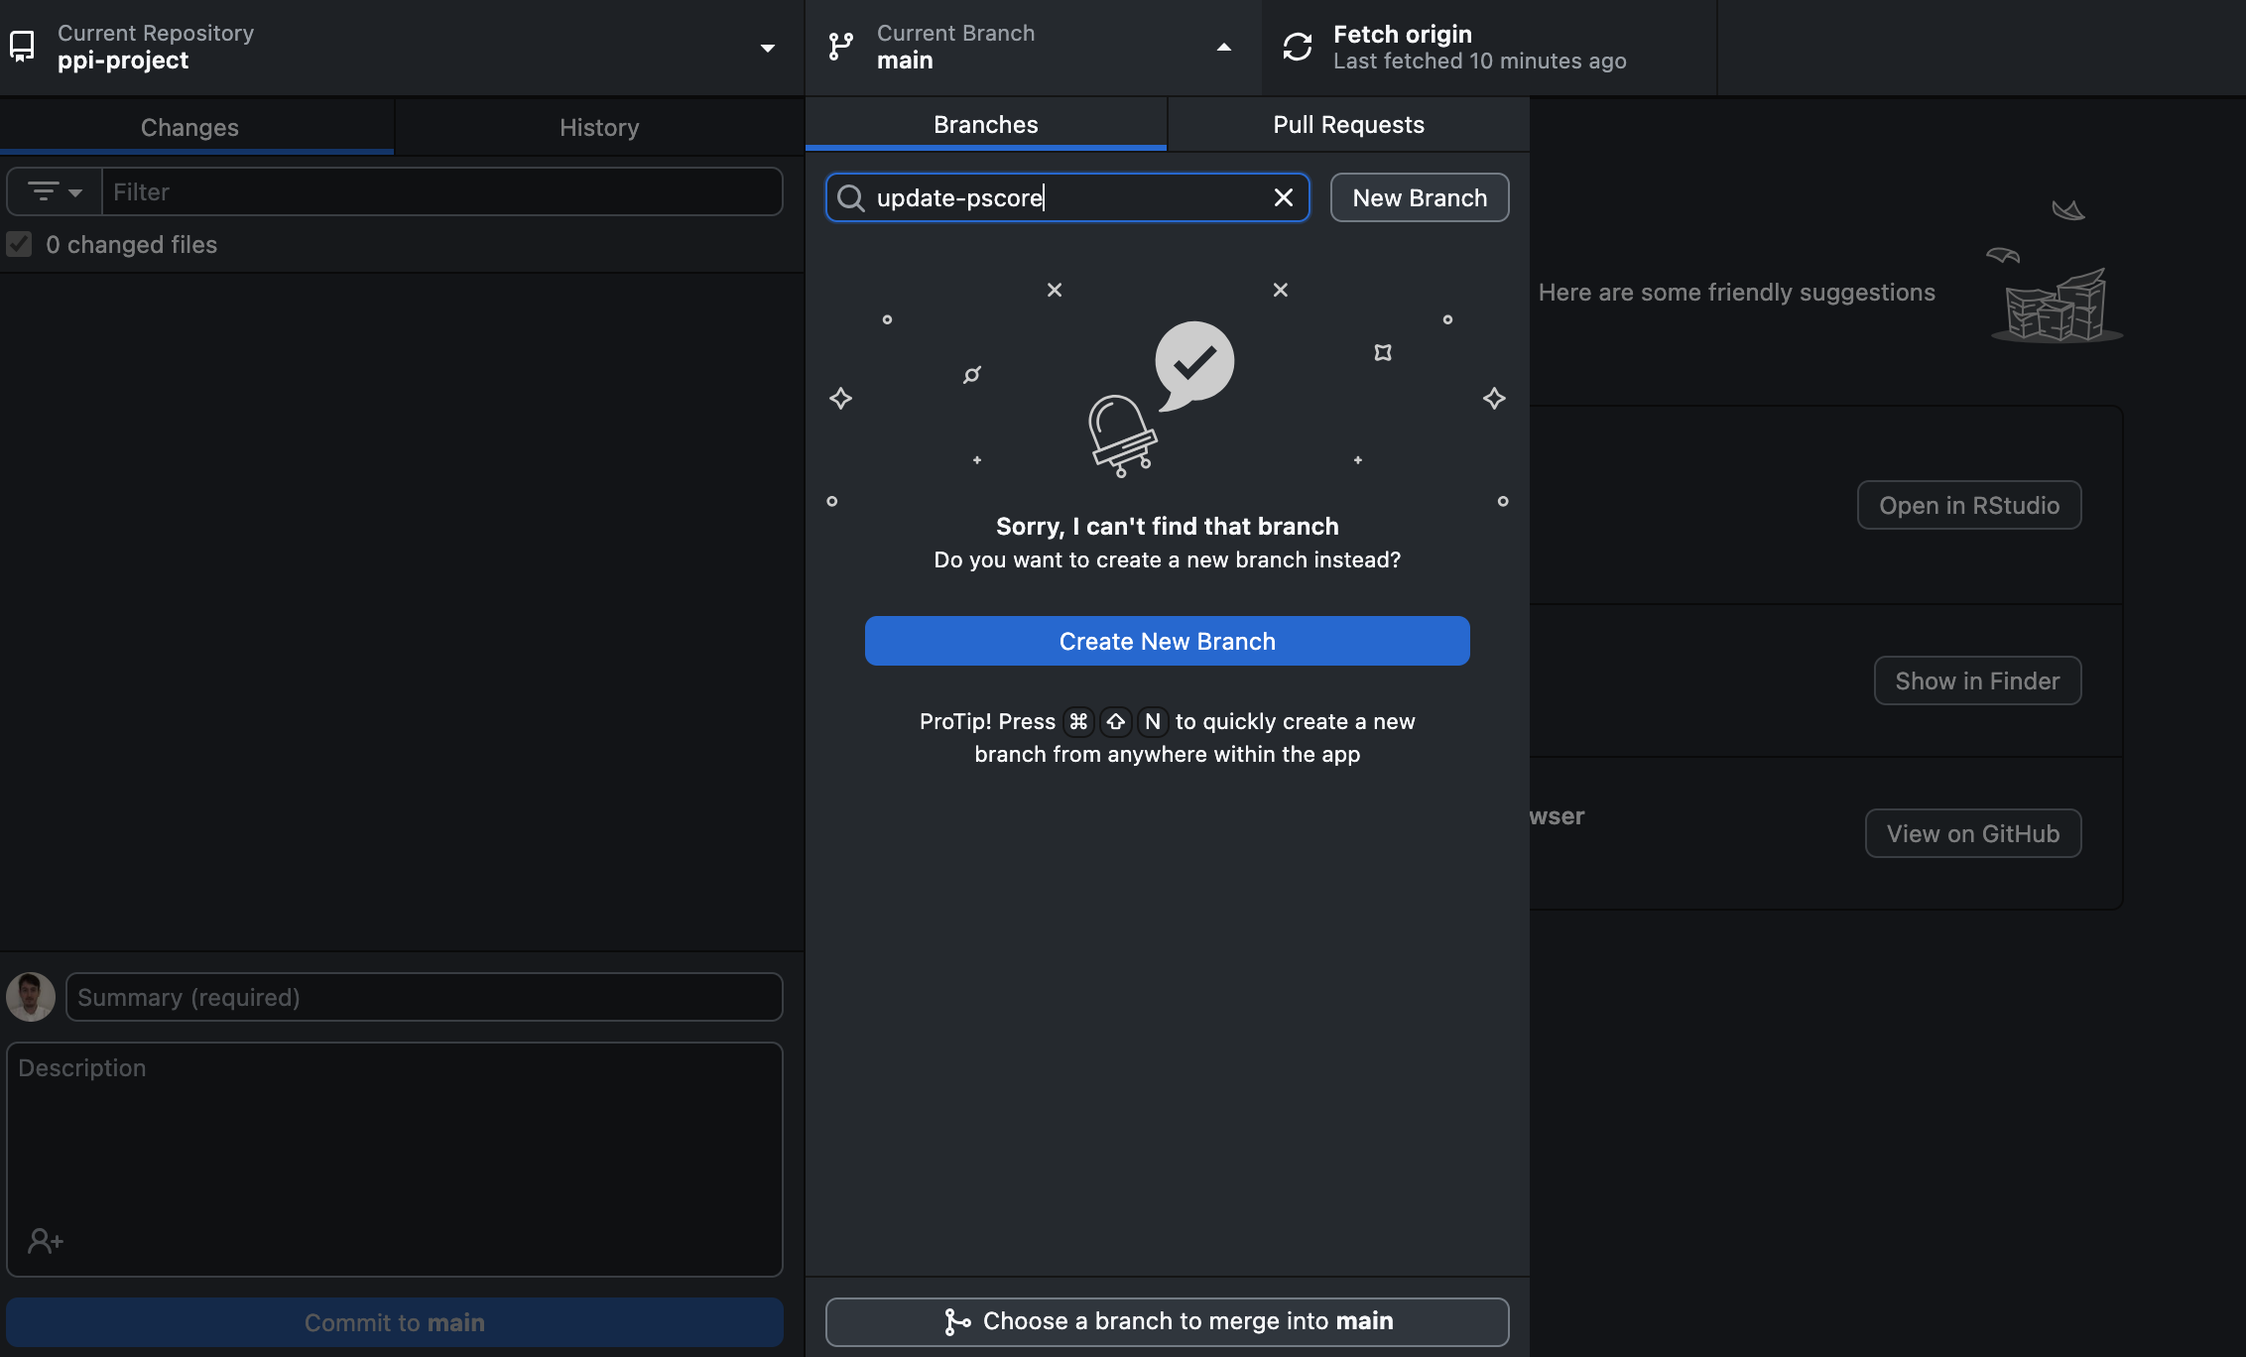Image resolution: width=2246 pixels, height=1357 pixels.
Task: Click into the Summary (required) field
Action: [x=424, y=997]
